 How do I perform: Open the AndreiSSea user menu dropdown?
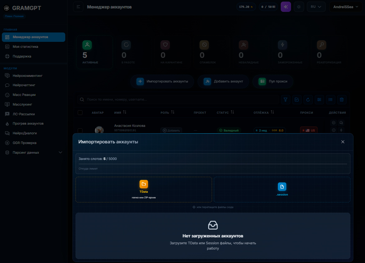346,7
